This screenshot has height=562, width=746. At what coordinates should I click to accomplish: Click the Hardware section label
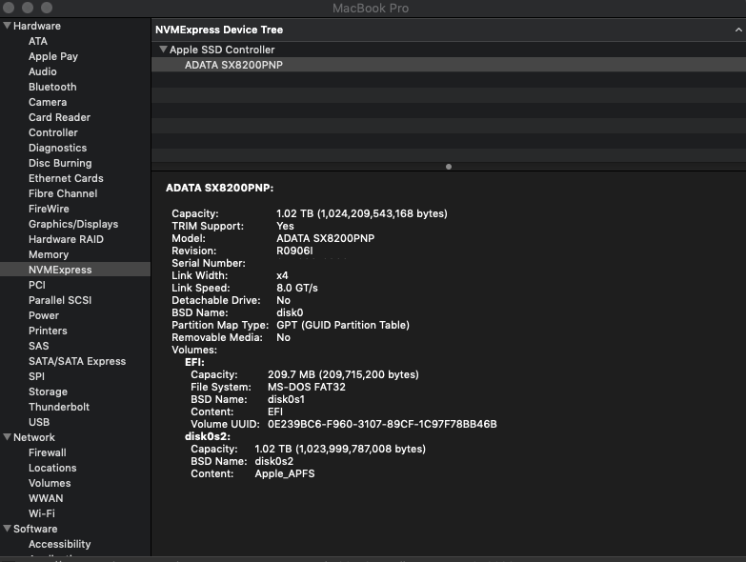36,26
